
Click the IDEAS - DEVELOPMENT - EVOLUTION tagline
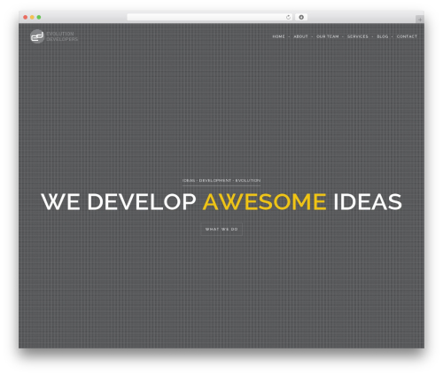221,180
